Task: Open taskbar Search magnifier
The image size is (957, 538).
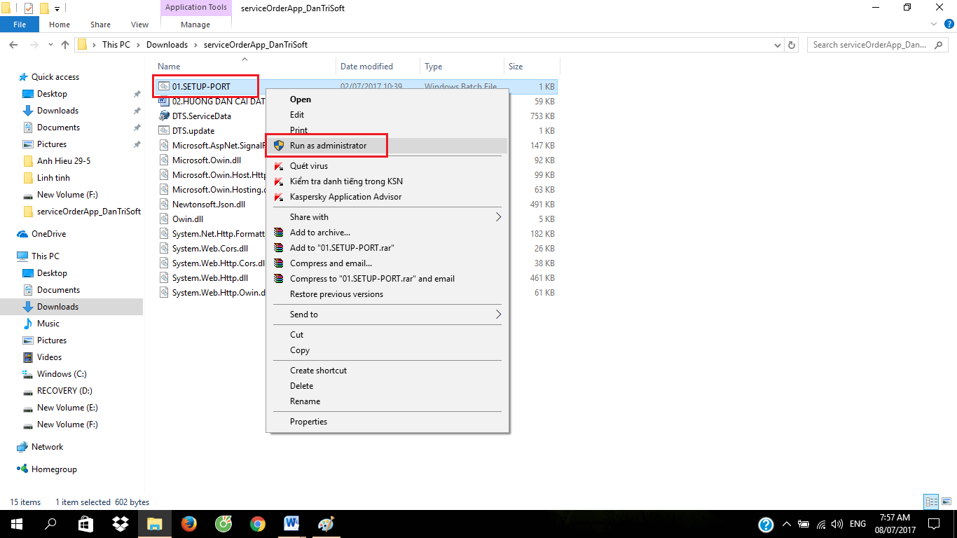Action: [50, 524]
